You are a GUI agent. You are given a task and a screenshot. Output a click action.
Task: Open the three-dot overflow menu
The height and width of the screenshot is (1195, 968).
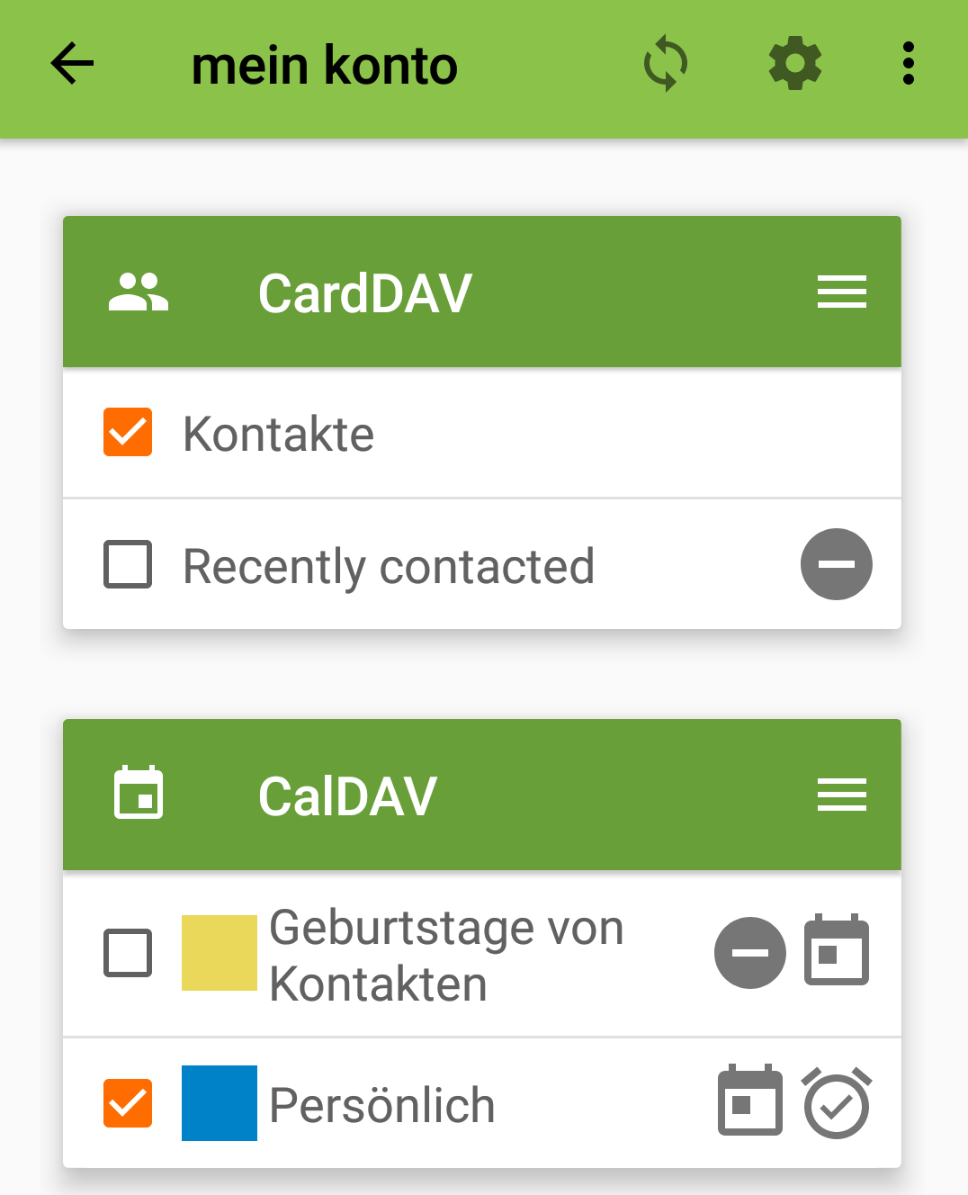909,64
